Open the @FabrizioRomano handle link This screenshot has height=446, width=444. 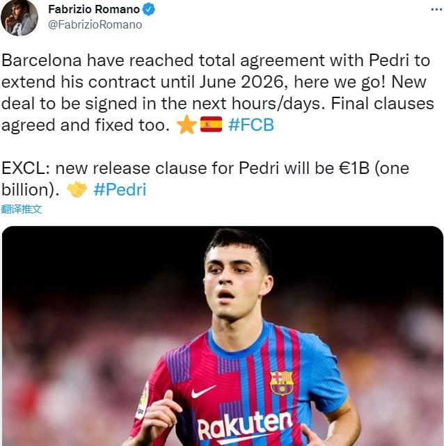[x=95, y=25]
